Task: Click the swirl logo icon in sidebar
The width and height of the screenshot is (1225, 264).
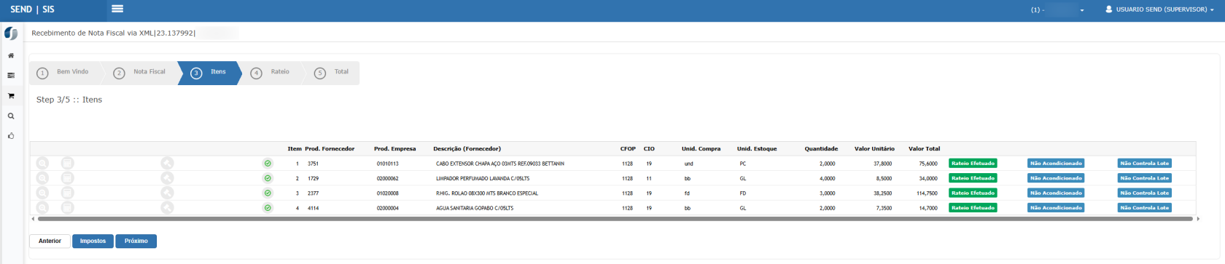Action: (11, 33)
